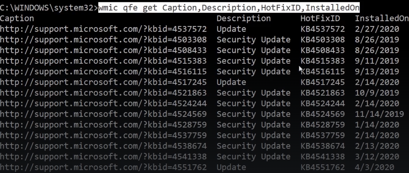Click the Description column header
This screenshot has height=173, width=409.
coord(243,18)
